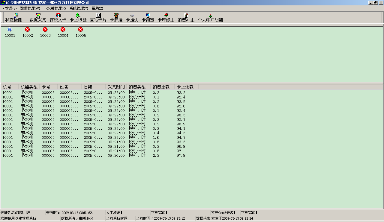
Task: Select the 存钱入卡 deposit tool
Action: [x=58, y=18]
